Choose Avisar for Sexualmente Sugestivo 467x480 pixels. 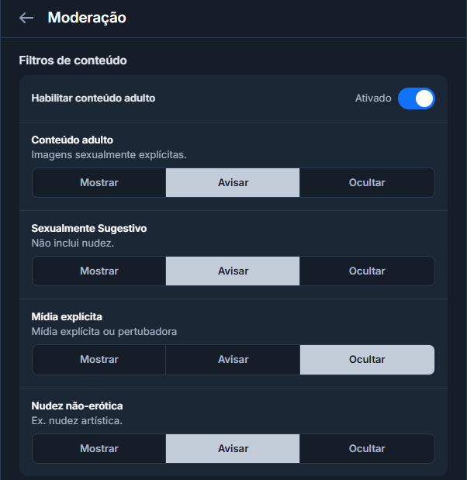pos(233,271)
